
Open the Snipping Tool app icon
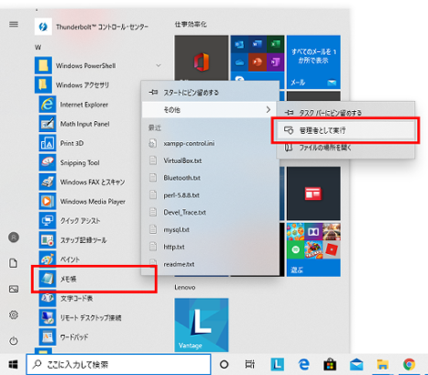(x=47, y=162)
